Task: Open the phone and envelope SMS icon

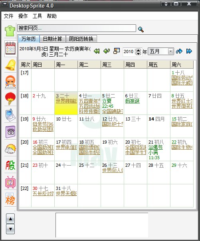Action: tap(10, 115)
